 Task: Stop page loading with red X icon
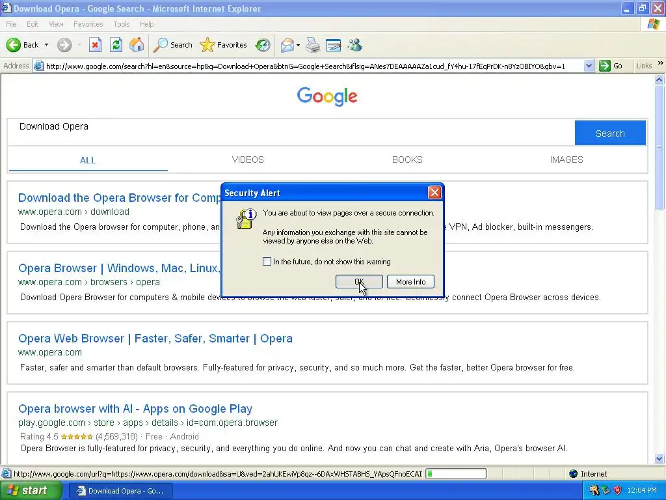click(95, 45)
